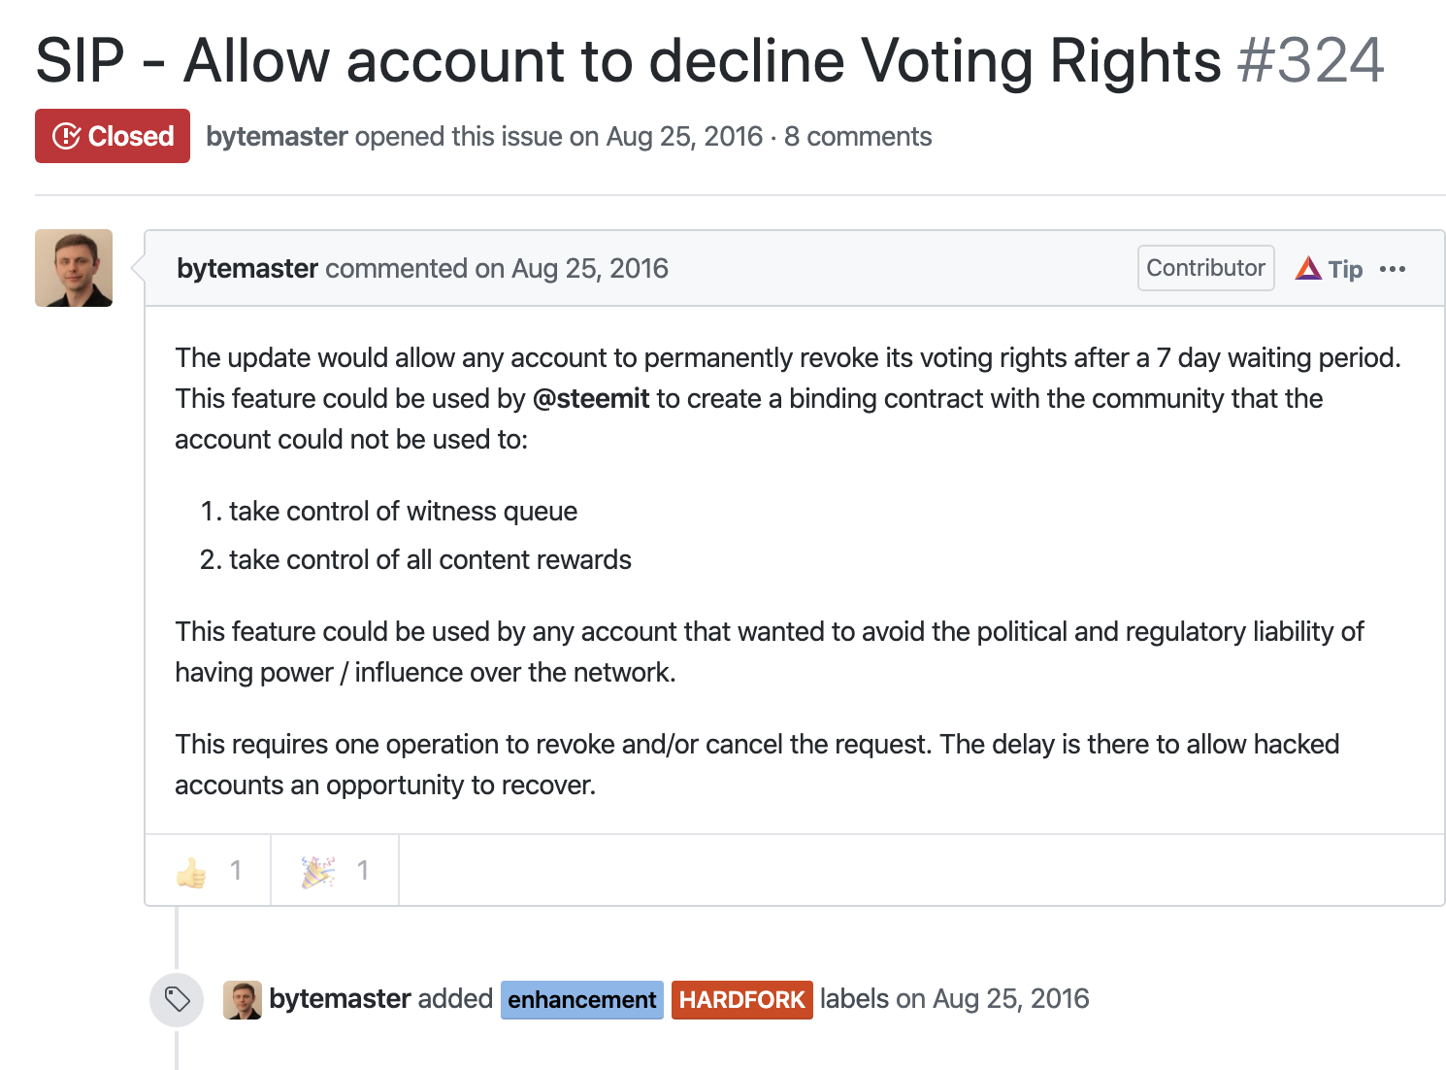The image size is (1446, 1070).
Task: Click the label tag timeline icon
Action: 177,999
